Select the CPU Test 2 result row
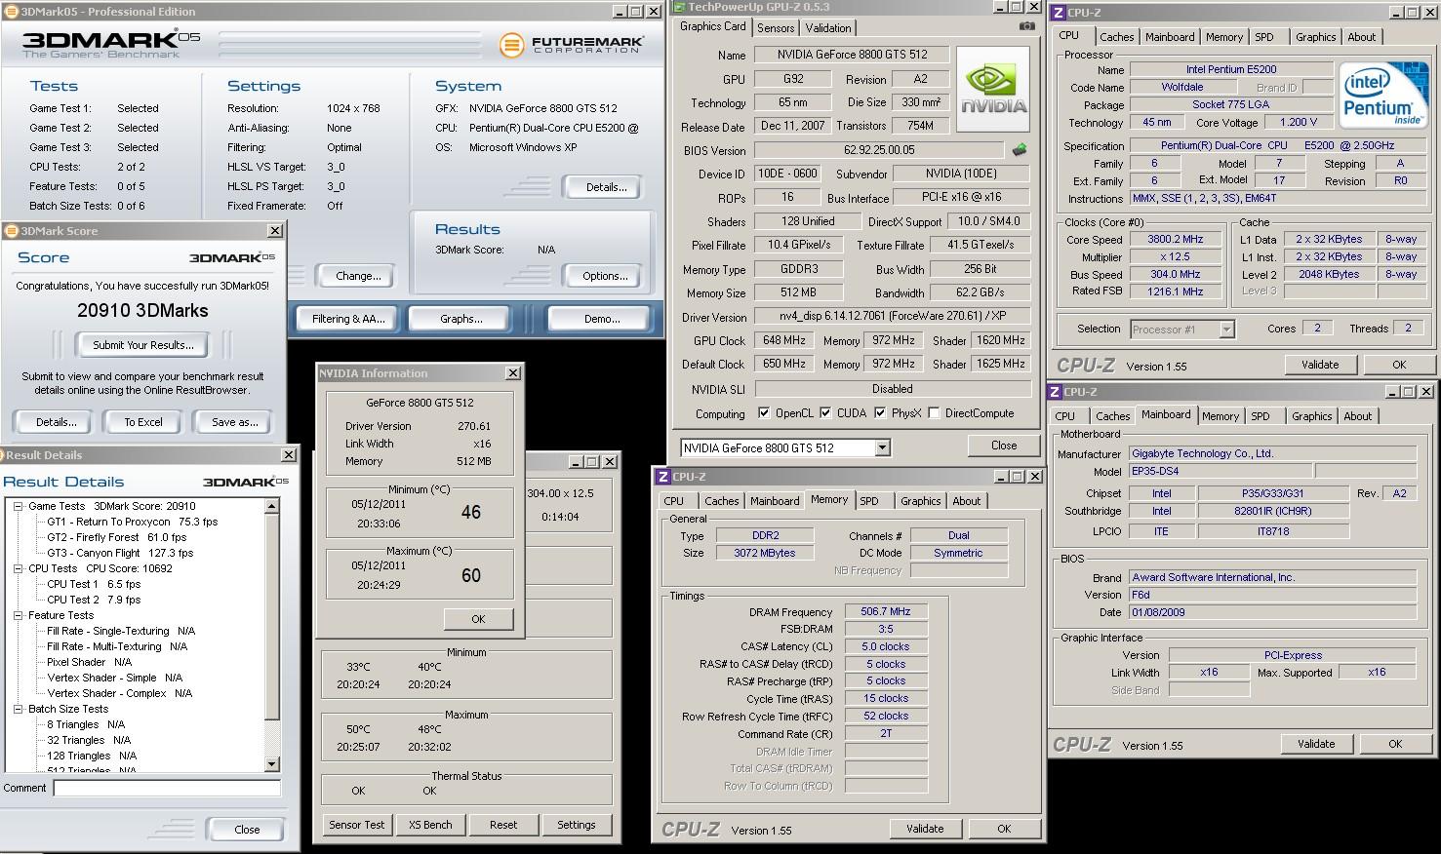The width and height of the screenshot is (1441, 854). (93, 600)
